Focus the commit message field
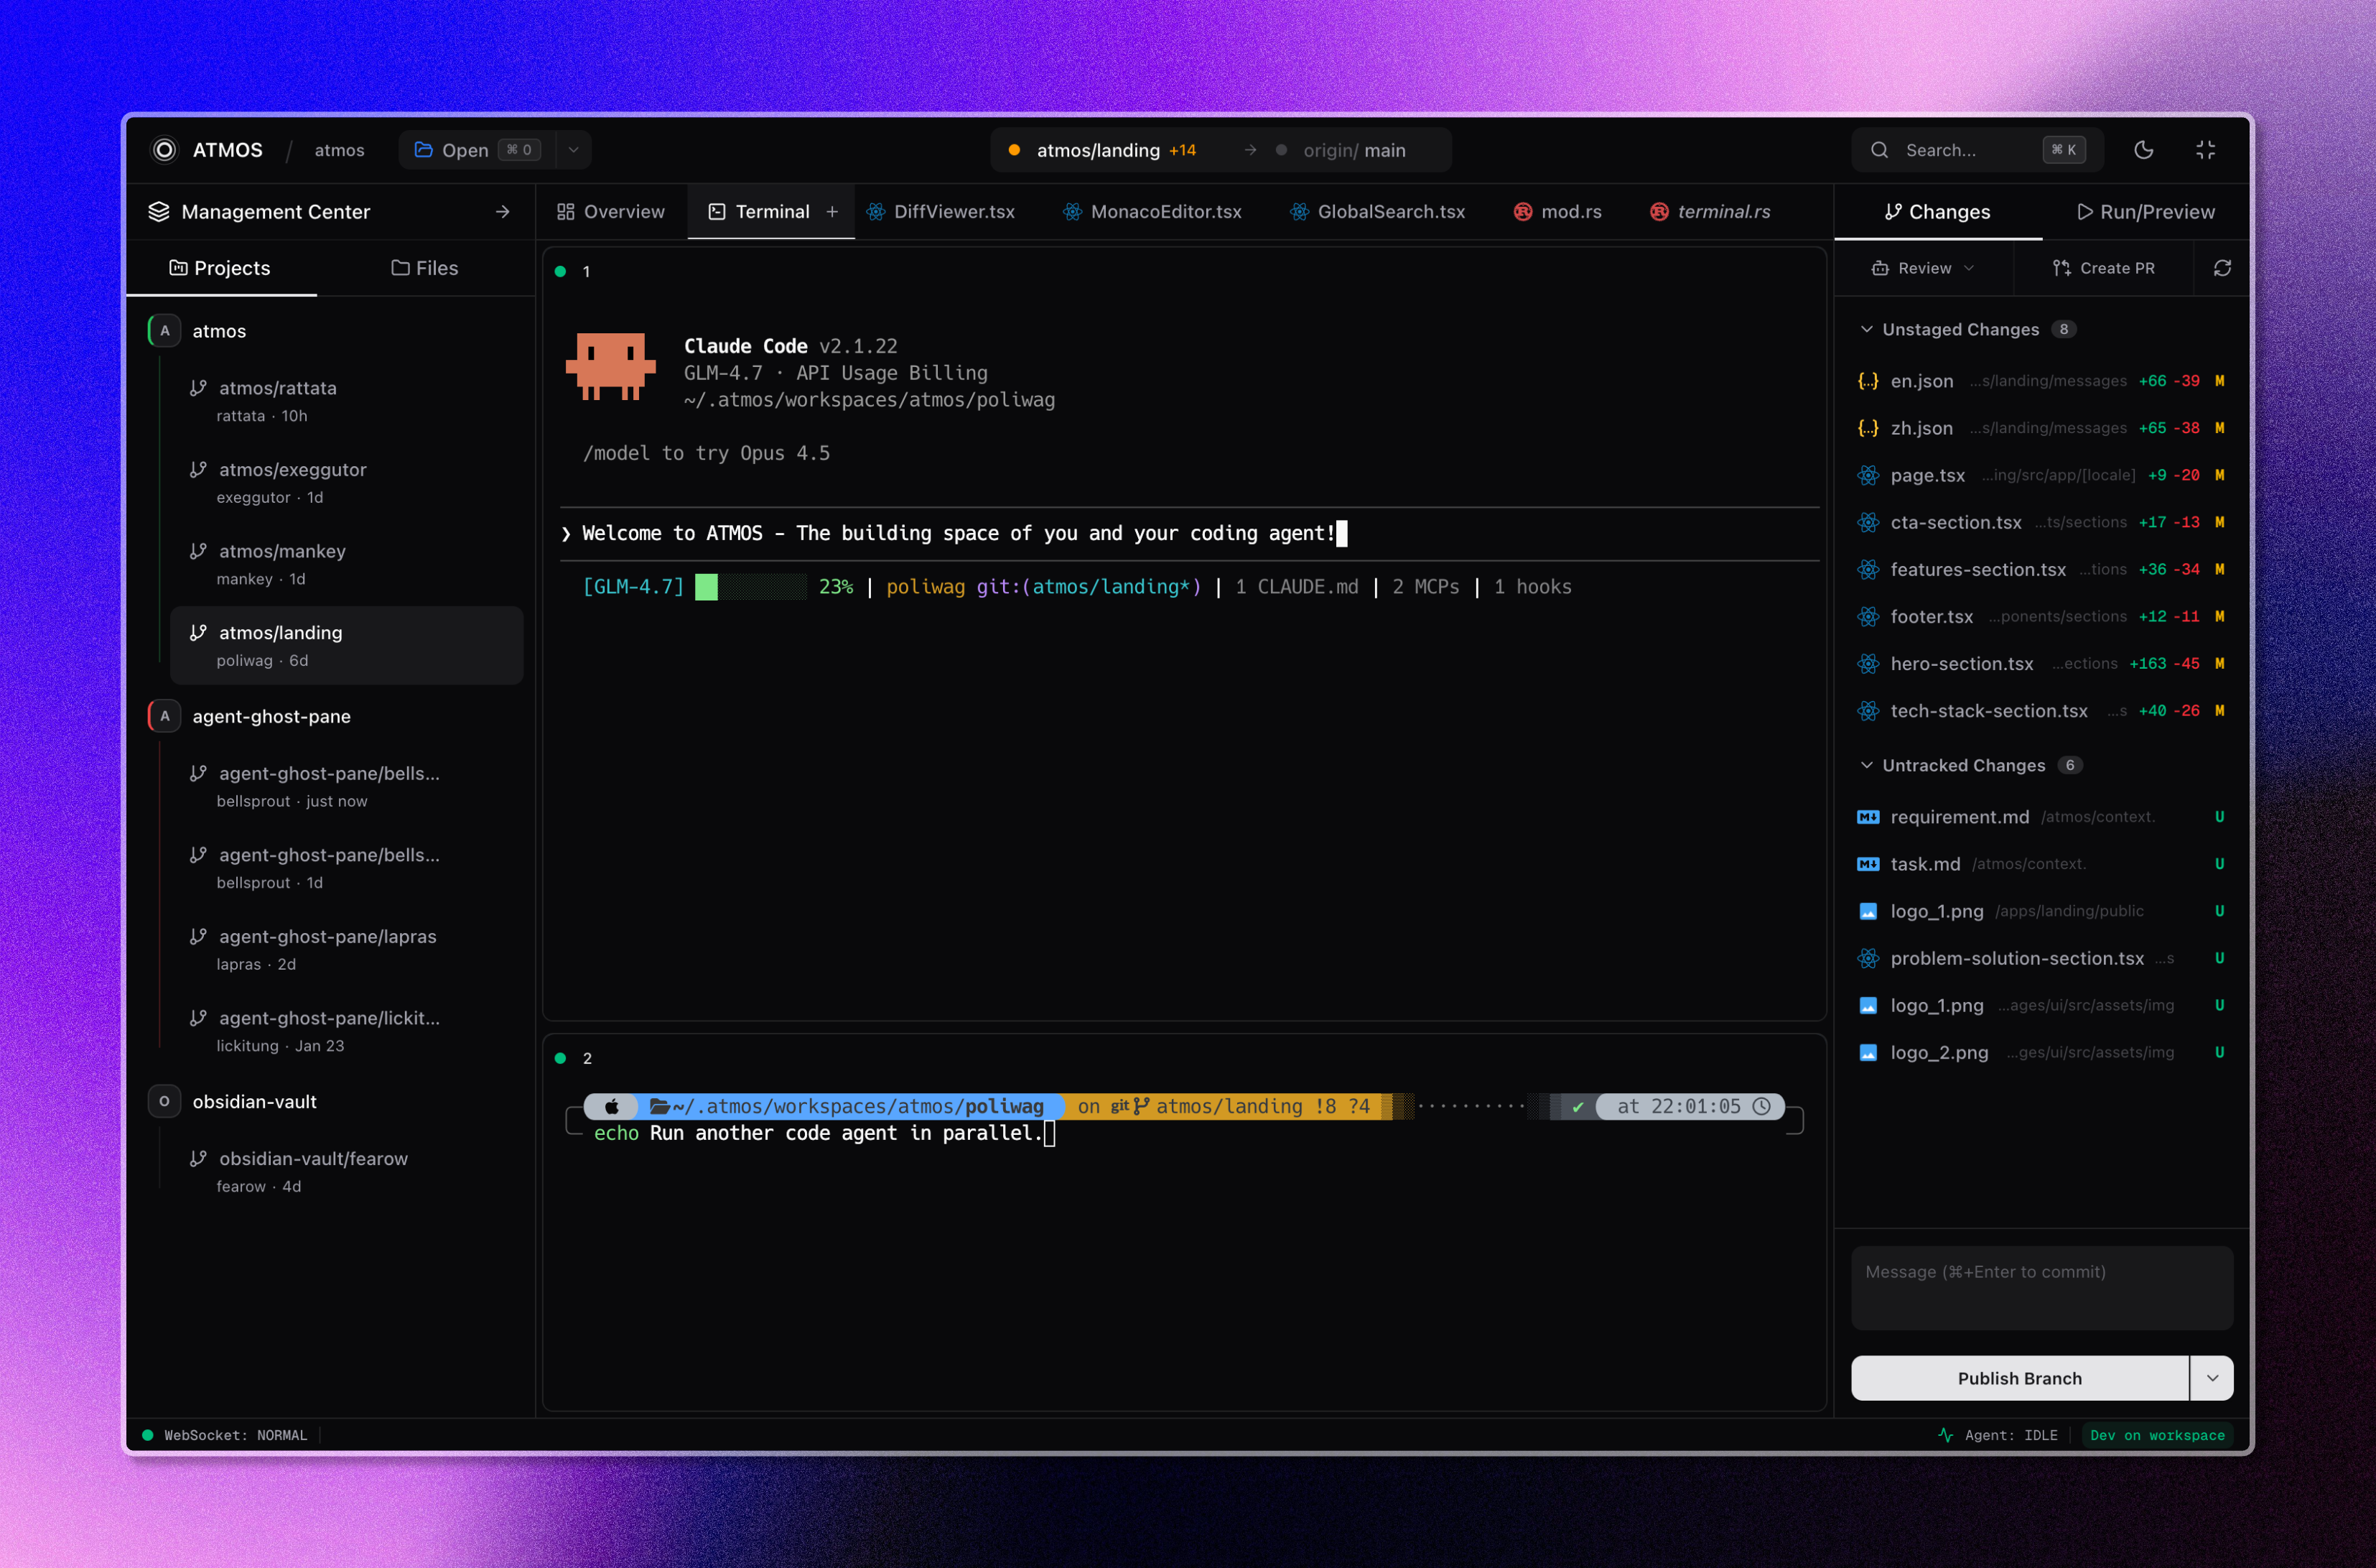The image size is (2376, 1568). coord(2041,1288)
